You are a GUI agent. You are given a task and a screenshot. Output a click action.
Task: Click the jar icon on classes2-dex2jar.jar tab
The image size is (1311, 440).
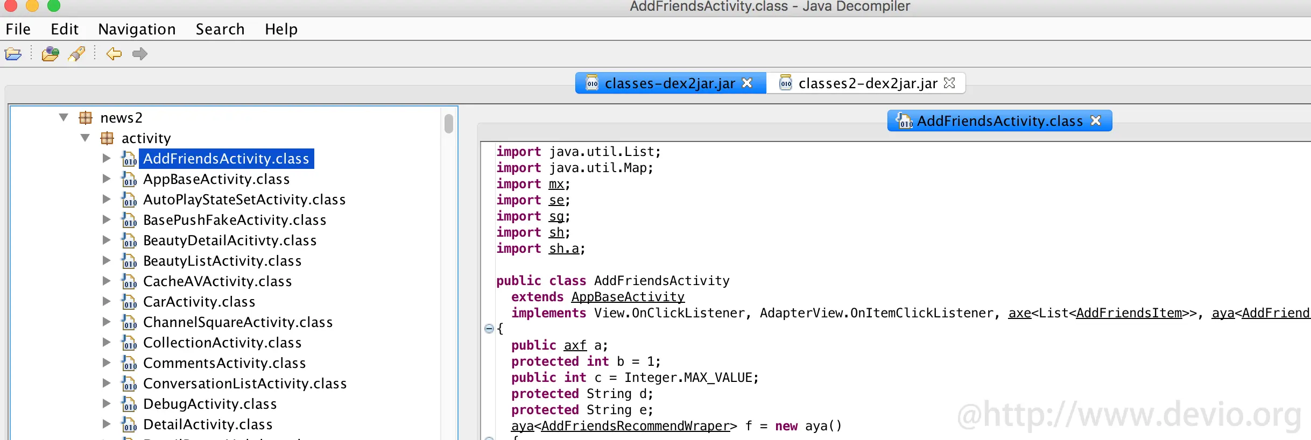[x=786, y=83]
